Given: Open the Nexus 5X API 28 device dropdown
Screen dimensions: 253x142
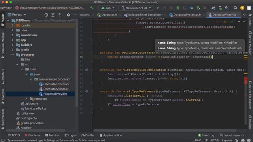Looking at the screenshot, I should click(136, 8).
